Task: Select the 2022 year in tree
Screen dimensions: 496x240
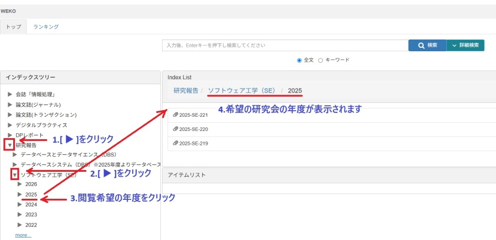Action: (x=31, y=225)
